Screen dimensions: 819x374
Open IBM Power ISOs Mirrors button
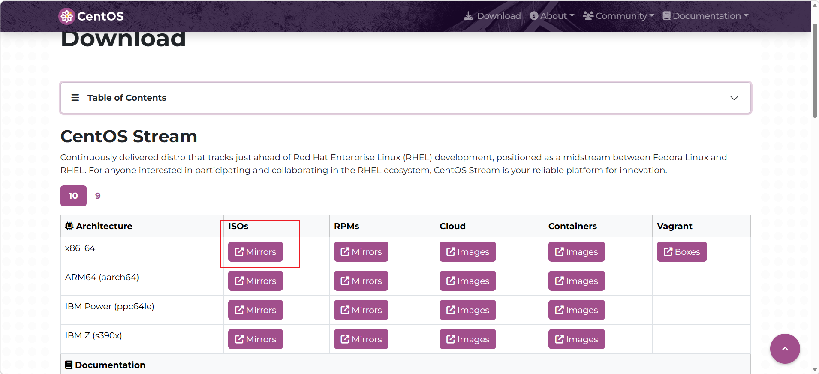[256, 310]
